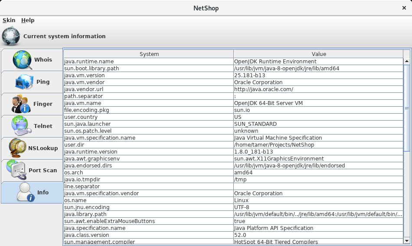Select the sun.jnu.encoding cell
This screenshot has width=412, height=246.
(148, 207)
